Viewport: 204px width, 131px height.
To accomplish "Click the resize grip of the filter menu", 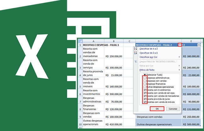I will pyautogui.click(x=180, y=113).
